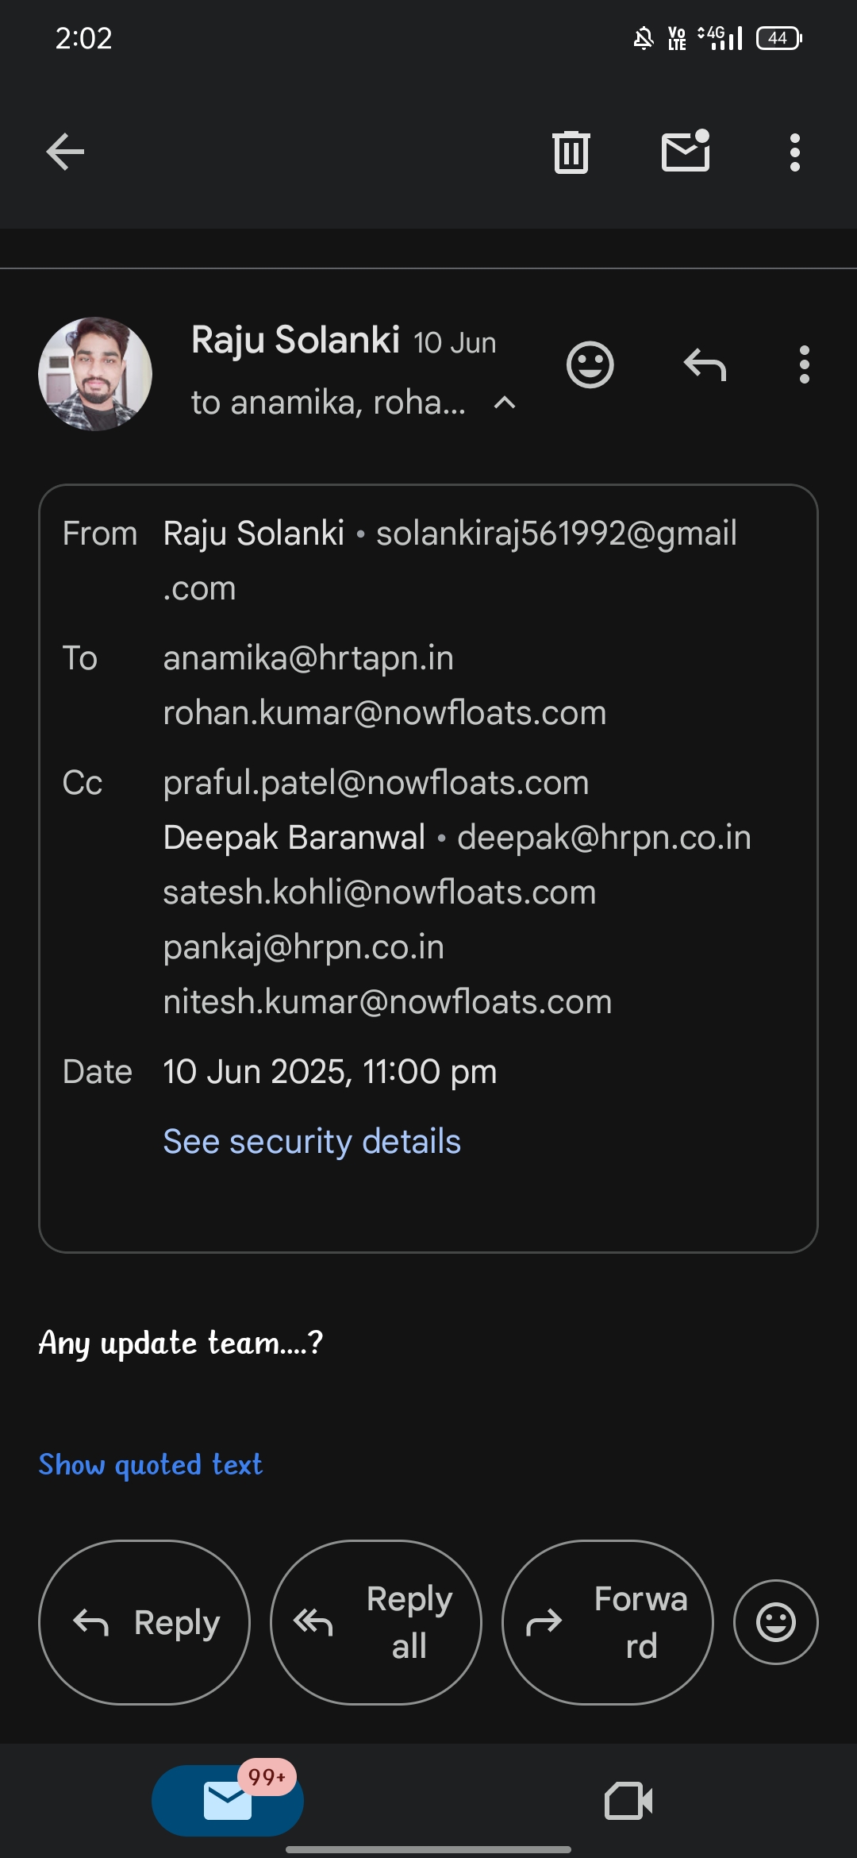Choose Reply all at the bottom

[376, 1622]
